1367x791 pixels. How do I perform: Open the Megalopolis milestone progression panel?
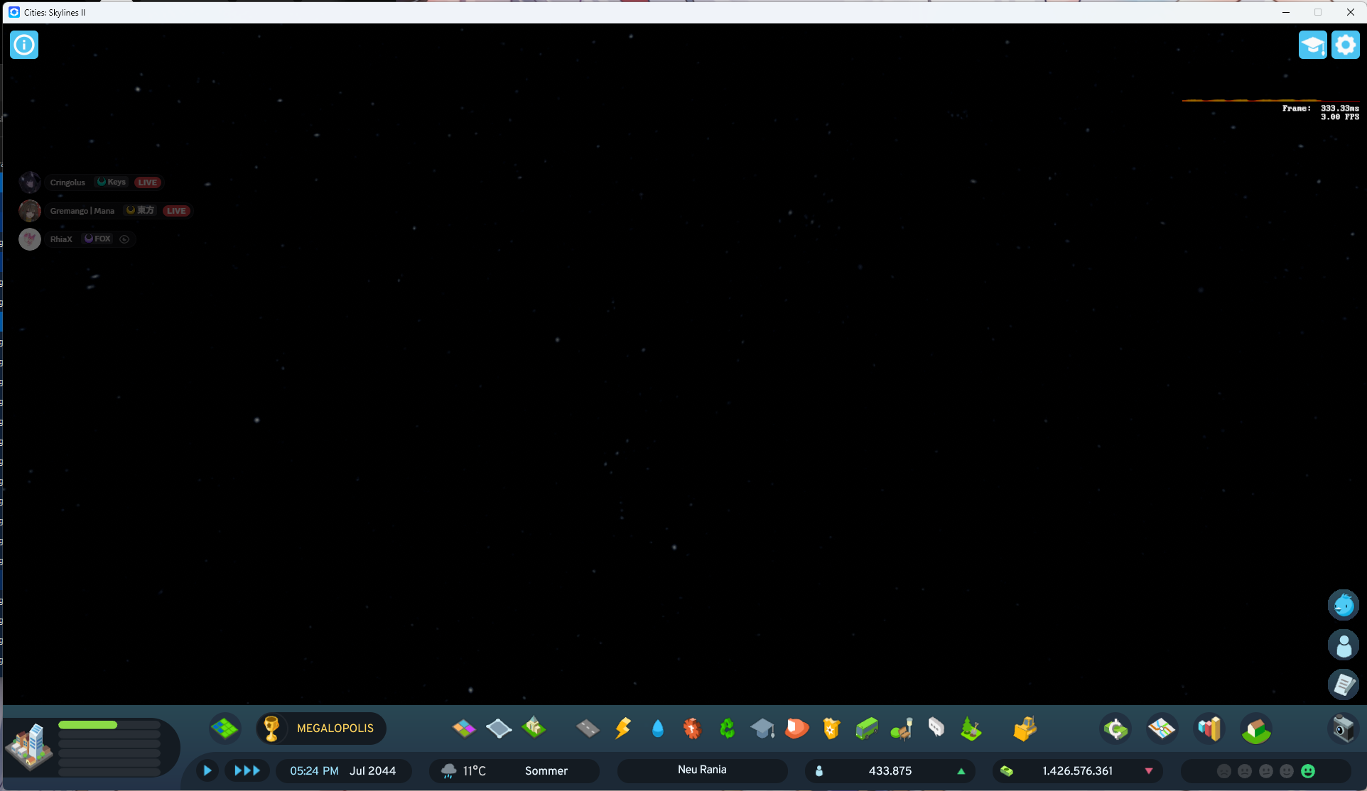[321, 729]
